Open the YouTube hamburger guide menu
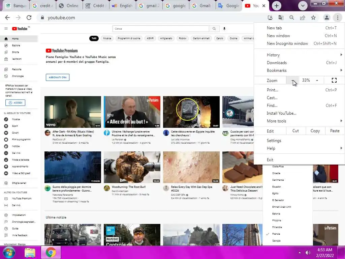345x259 pixels. (6, 29)
